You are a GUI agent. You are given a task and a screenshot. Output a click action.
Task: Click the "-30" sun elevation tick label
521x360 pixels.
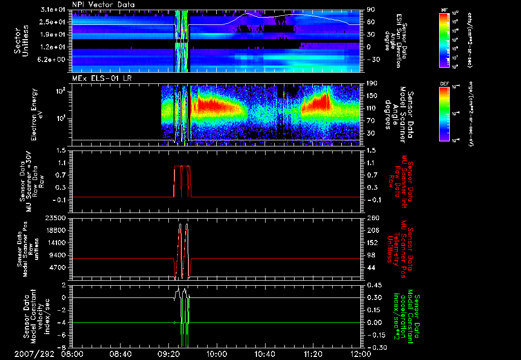pos(373,59)
